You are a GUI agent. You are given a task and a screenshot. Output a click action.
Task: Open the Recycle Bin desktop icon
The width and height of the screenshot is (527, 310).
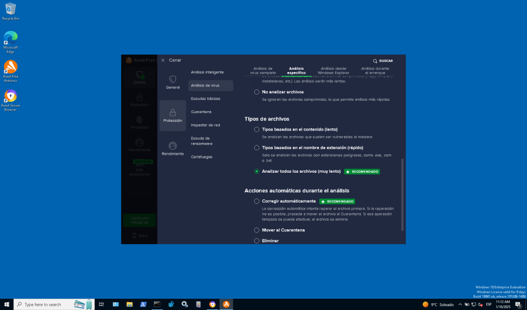[x=10, y=12]
